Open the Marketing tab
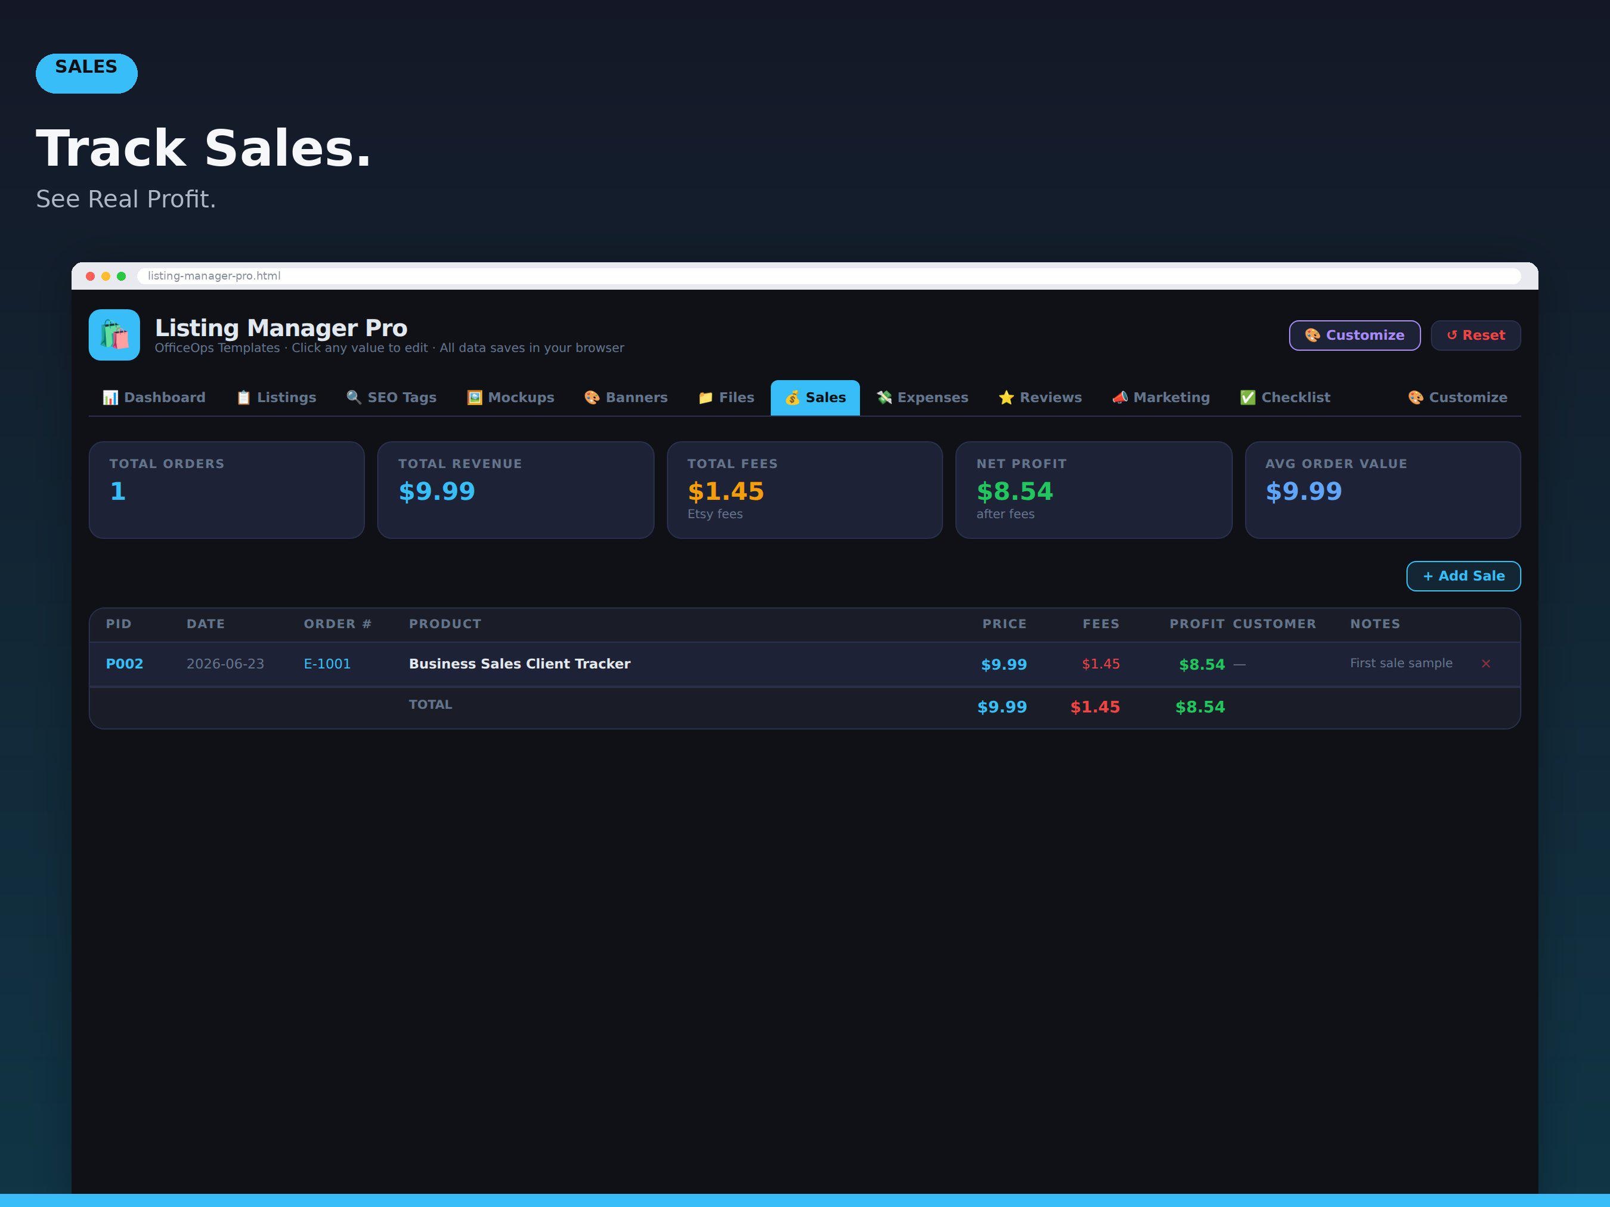 tap(1160, 397)
